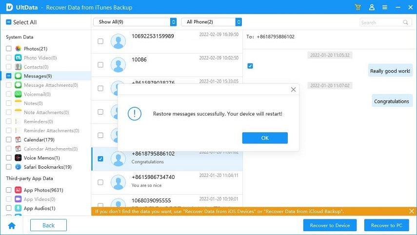417x235 pixels.
Task: Click Recover to Device button
Action: pos(330,225)
